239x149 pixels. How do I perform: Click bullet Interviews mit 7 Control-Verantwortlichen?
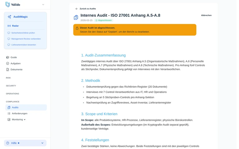click(126, 92)
